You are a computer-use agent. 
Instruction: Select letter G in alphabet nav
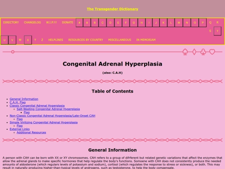[x=134, y=23]
